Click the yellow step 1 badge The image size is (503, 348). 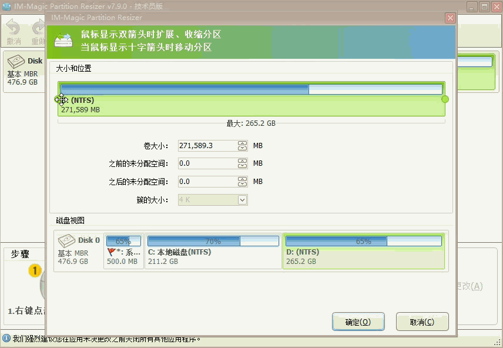(35, 270)
